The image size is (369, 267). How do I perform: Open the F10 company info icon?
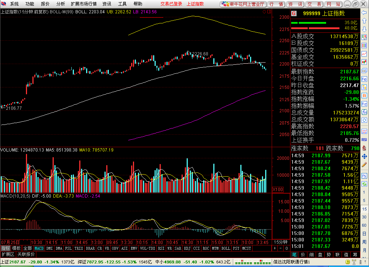pyautogui.click(x=364, y=79)
